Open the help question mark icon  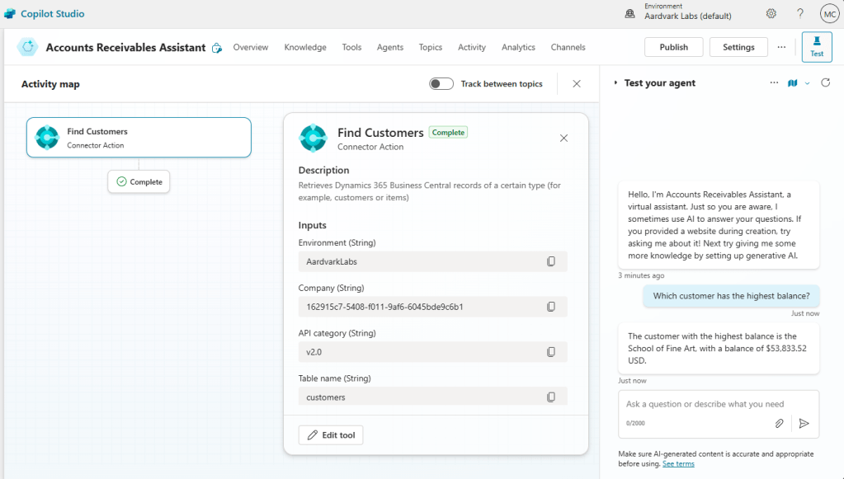(x=799, y=14)
